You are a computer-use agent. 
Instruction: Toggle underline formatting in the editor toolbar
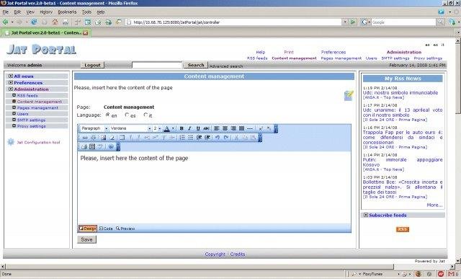(x=198, y=128)
